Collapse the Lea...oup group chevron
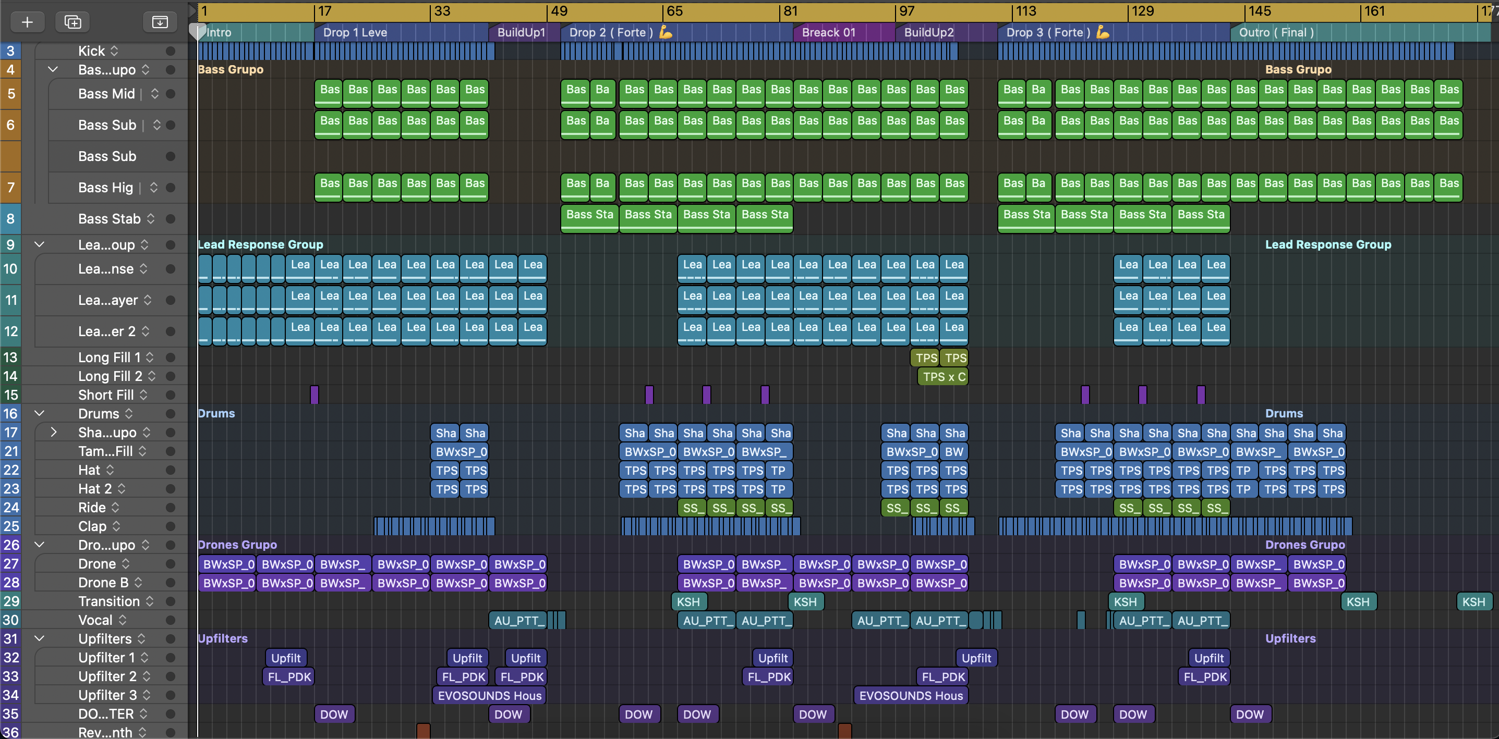This screenshot has width=1499, height=739. tap(40, 244)
